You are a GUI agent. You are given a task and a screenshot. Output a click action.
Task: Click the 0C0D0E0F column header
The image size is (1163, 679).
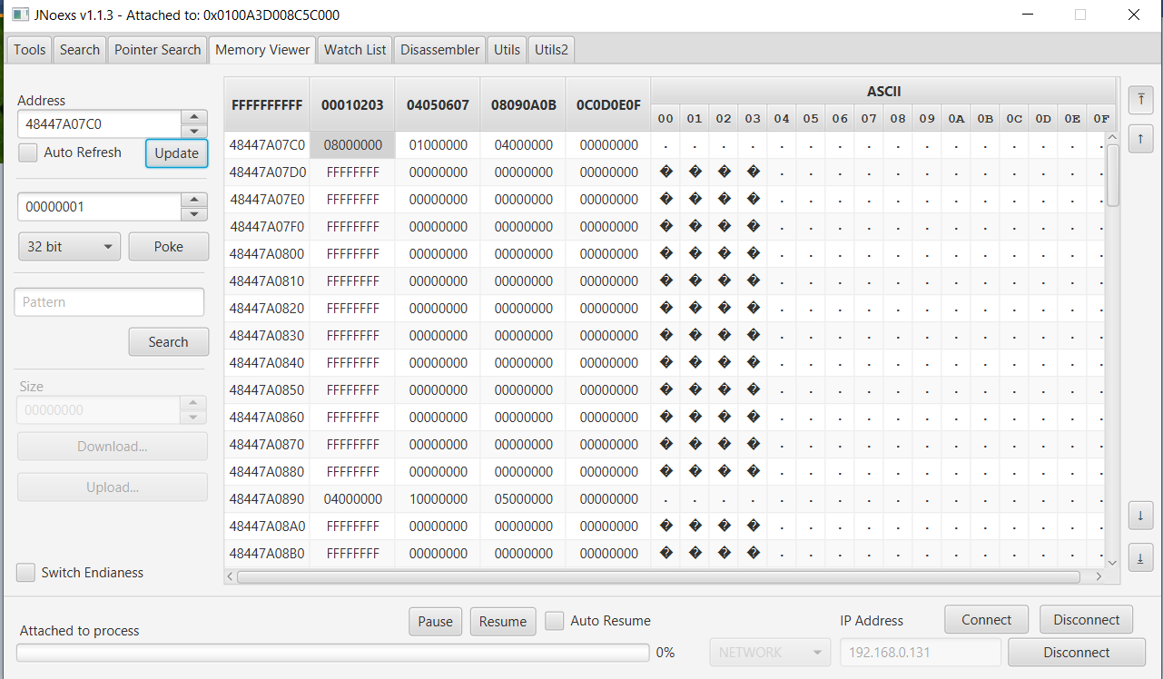tap(608, 104)
